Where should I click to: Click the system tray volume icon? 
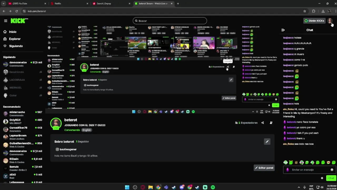click(x=322, y=187)
